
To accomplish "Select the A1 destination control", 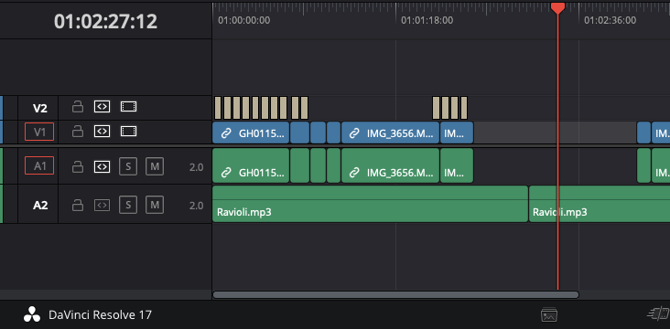I will pyautogui.click(x=39, y=165).
